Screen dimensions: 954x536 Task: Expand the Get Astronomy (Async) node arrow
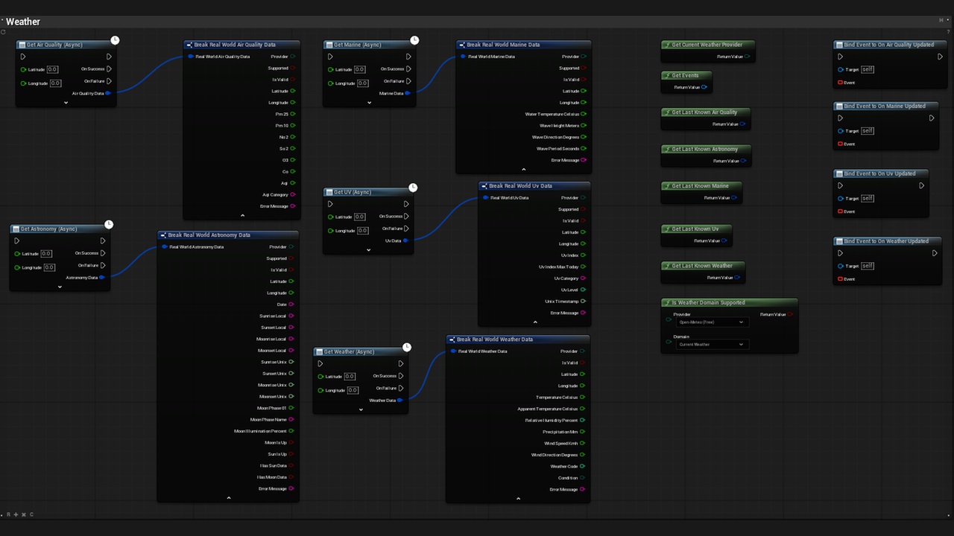[60, 287]
